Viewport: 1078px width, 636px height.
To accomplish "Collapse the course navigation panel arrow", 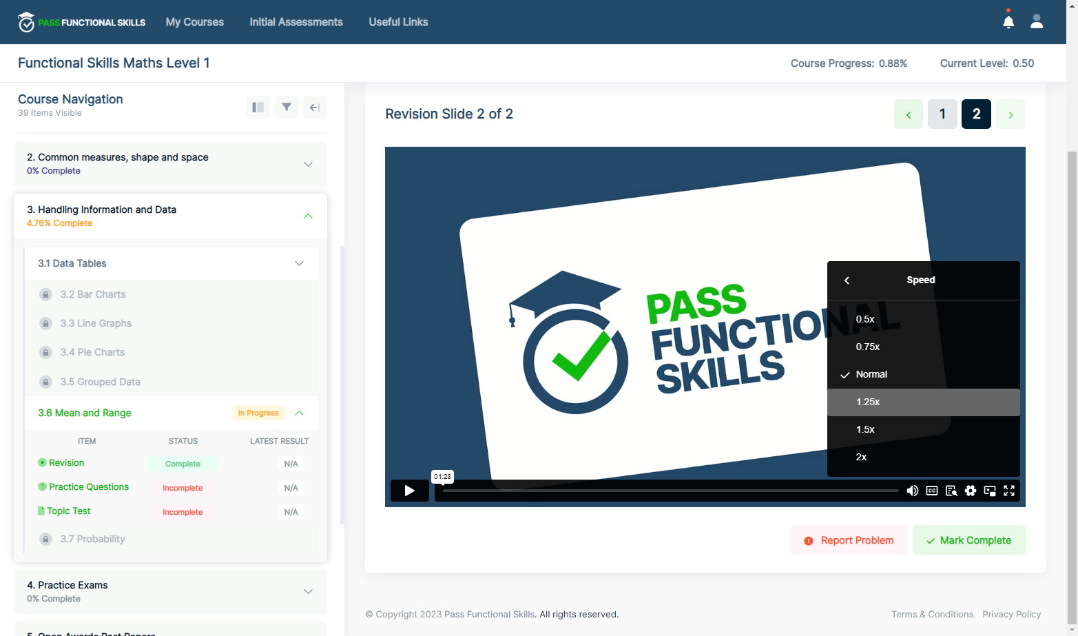I will [315, 107].
